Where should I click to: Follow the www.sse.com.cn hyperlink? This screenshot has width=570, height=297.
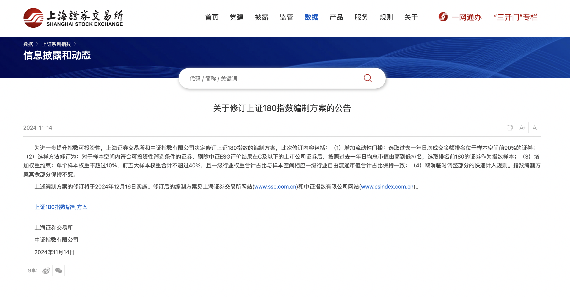(275, 186)
